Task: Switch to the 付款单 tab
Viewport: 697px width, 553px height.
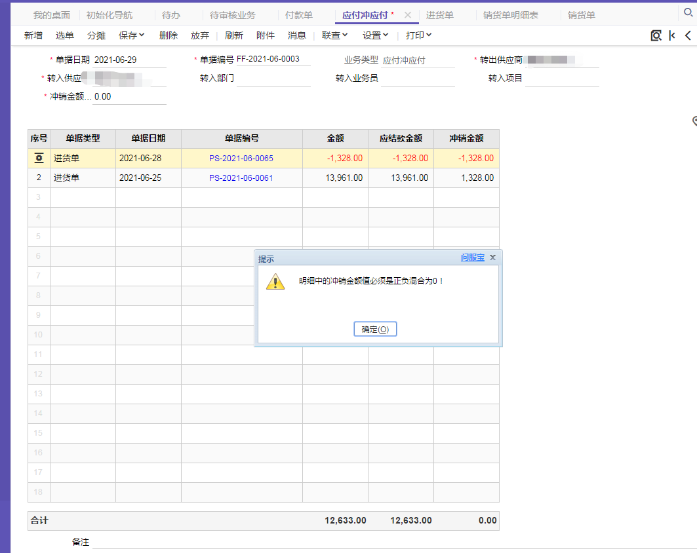Action: (x=299, y=15)
